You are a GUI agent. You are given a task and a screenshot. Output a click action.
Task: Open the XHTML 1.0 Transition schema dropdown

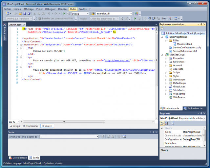click(31, 19)
